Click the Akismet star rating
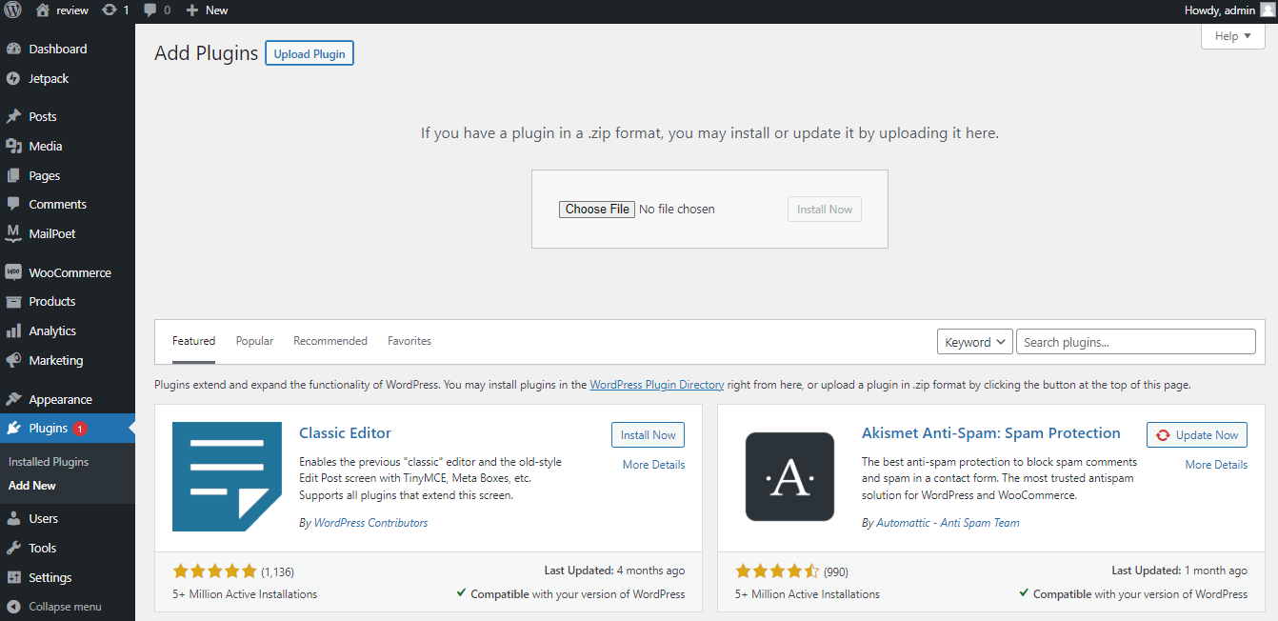Viewport: 1278px width, 621px height. tap(777, 571)
